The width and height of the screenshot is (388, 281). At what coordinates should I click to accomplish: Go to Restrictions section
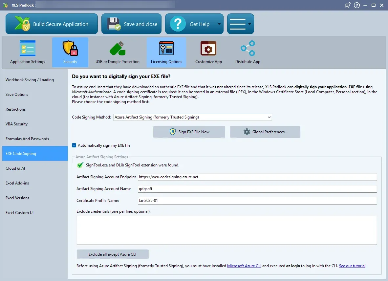(35, 109)
